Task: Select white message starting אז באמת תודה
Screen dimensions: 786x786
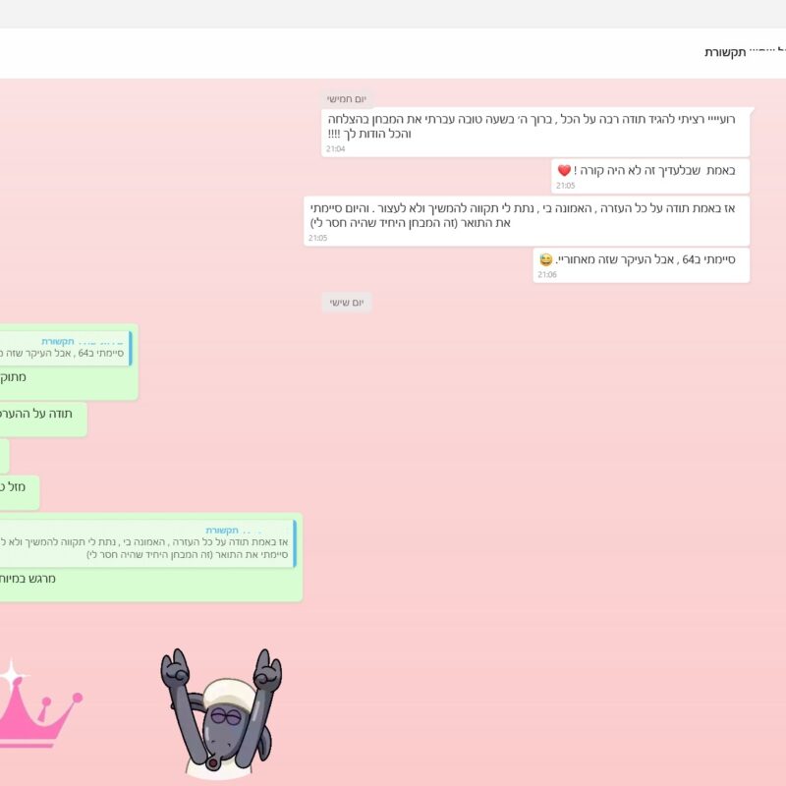Action: click(526, 215)
